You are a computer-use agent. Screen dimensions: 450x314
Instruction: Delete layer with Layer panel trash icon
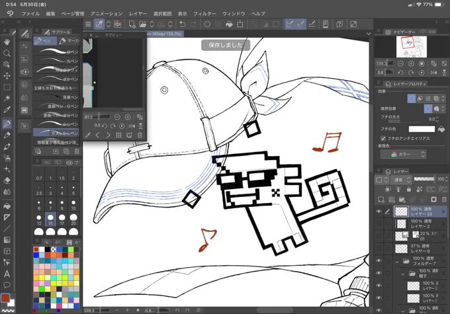pos(444,199)
